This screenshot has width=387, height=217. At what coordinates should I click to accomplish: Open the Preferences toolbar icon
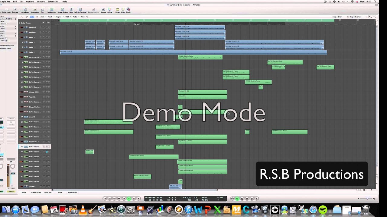(x=6, y=10)
